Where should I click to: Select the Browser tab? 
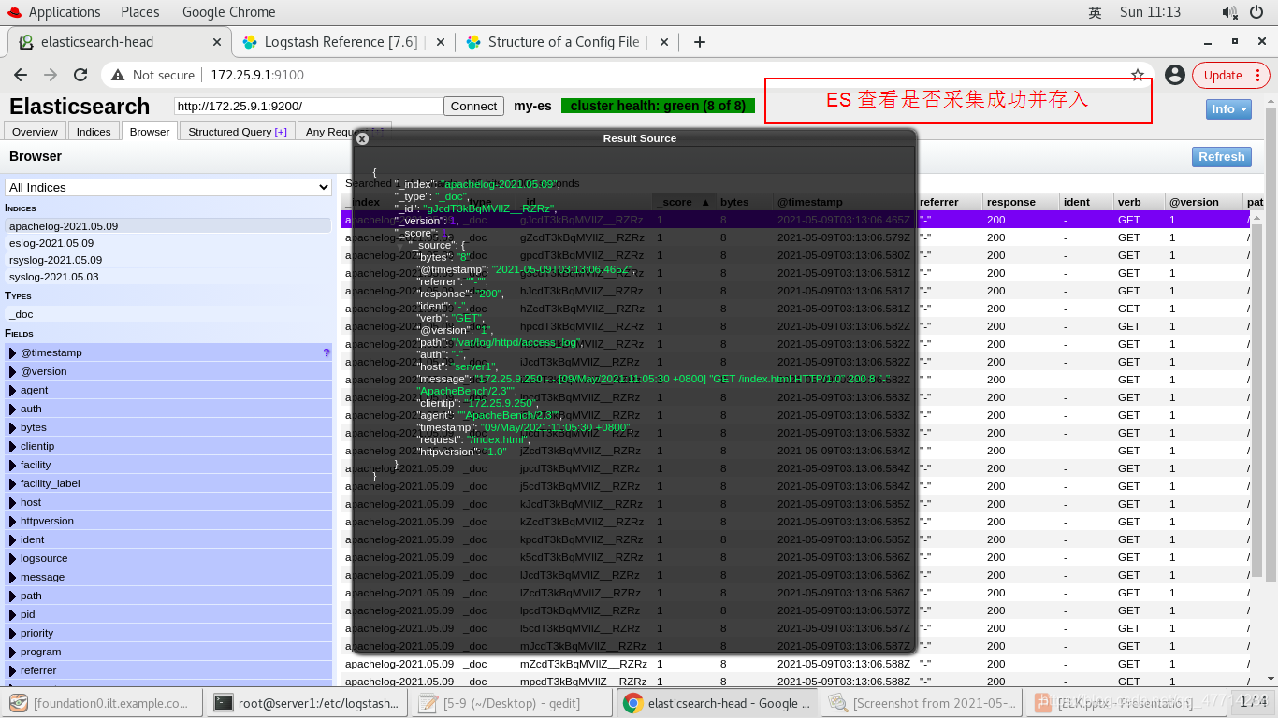150,132
